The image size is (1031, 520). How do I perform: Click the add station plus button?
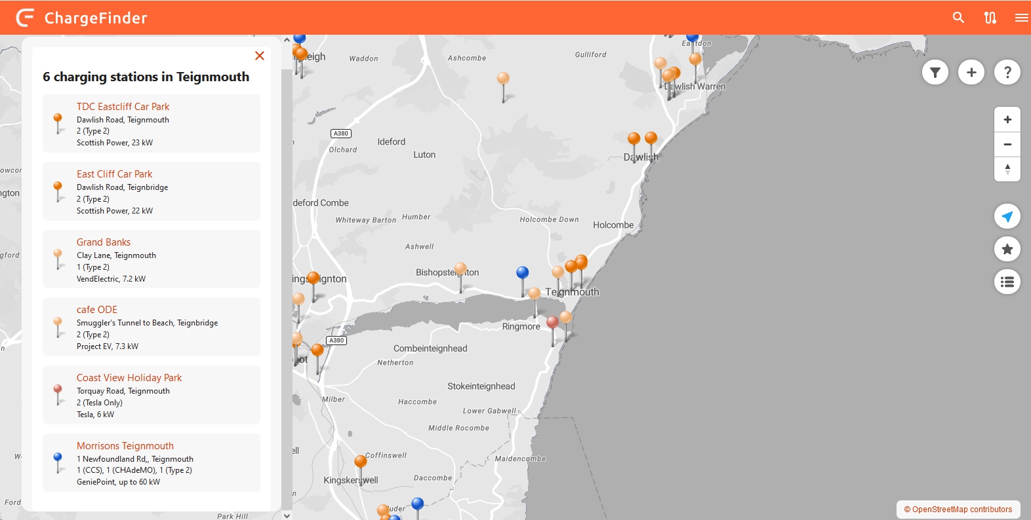971,72
